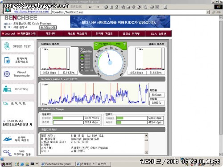Switch to the Benchmark for your I... taskbar window
This screenshot has width=223, height=167.
click(58, 164)
